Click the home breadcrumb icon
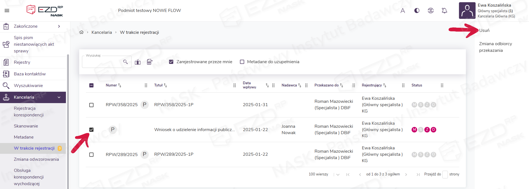Viewport: 529px width, 189px height. click(x=81, y=32)
